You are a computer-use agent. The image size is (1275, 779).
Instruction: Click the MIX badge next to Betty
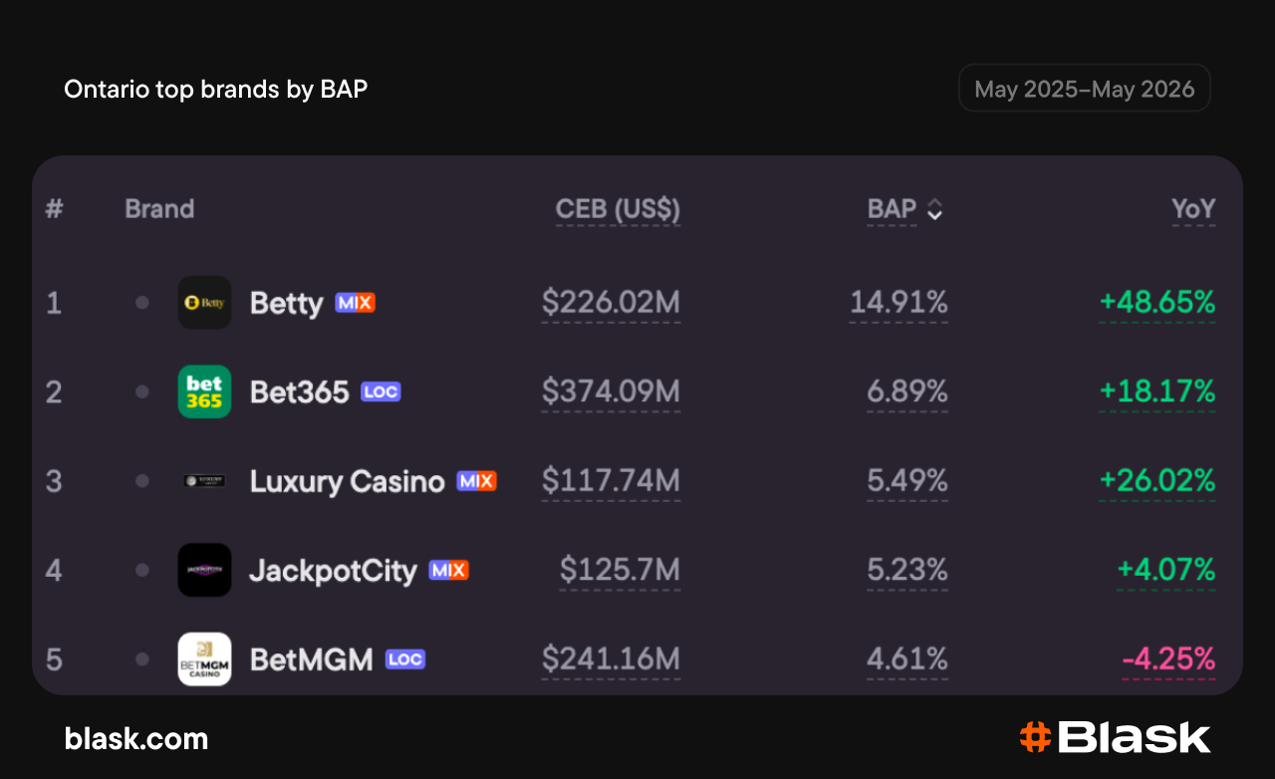[355, 303]
